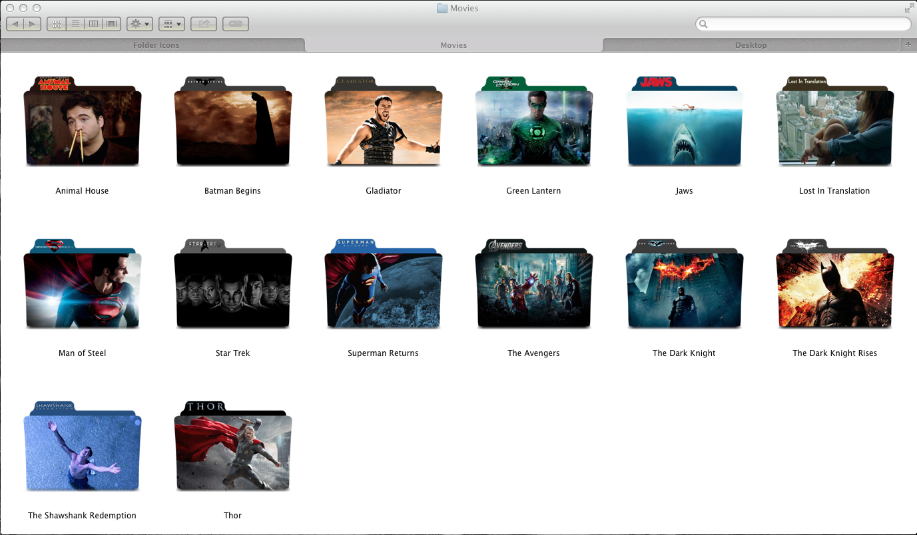Click the Movies folder icon in title bar
Screen dimensions: 917x535
point(442,8)
